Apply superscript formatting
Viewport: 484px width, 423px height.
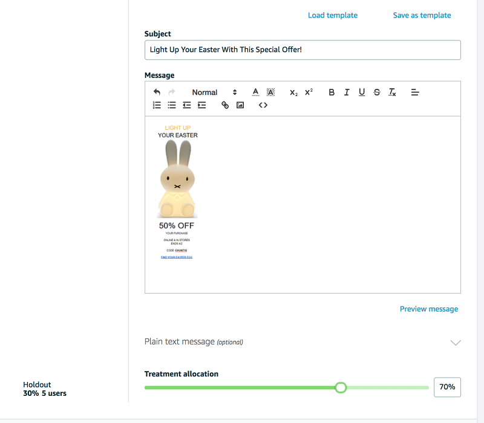point(309,92)
